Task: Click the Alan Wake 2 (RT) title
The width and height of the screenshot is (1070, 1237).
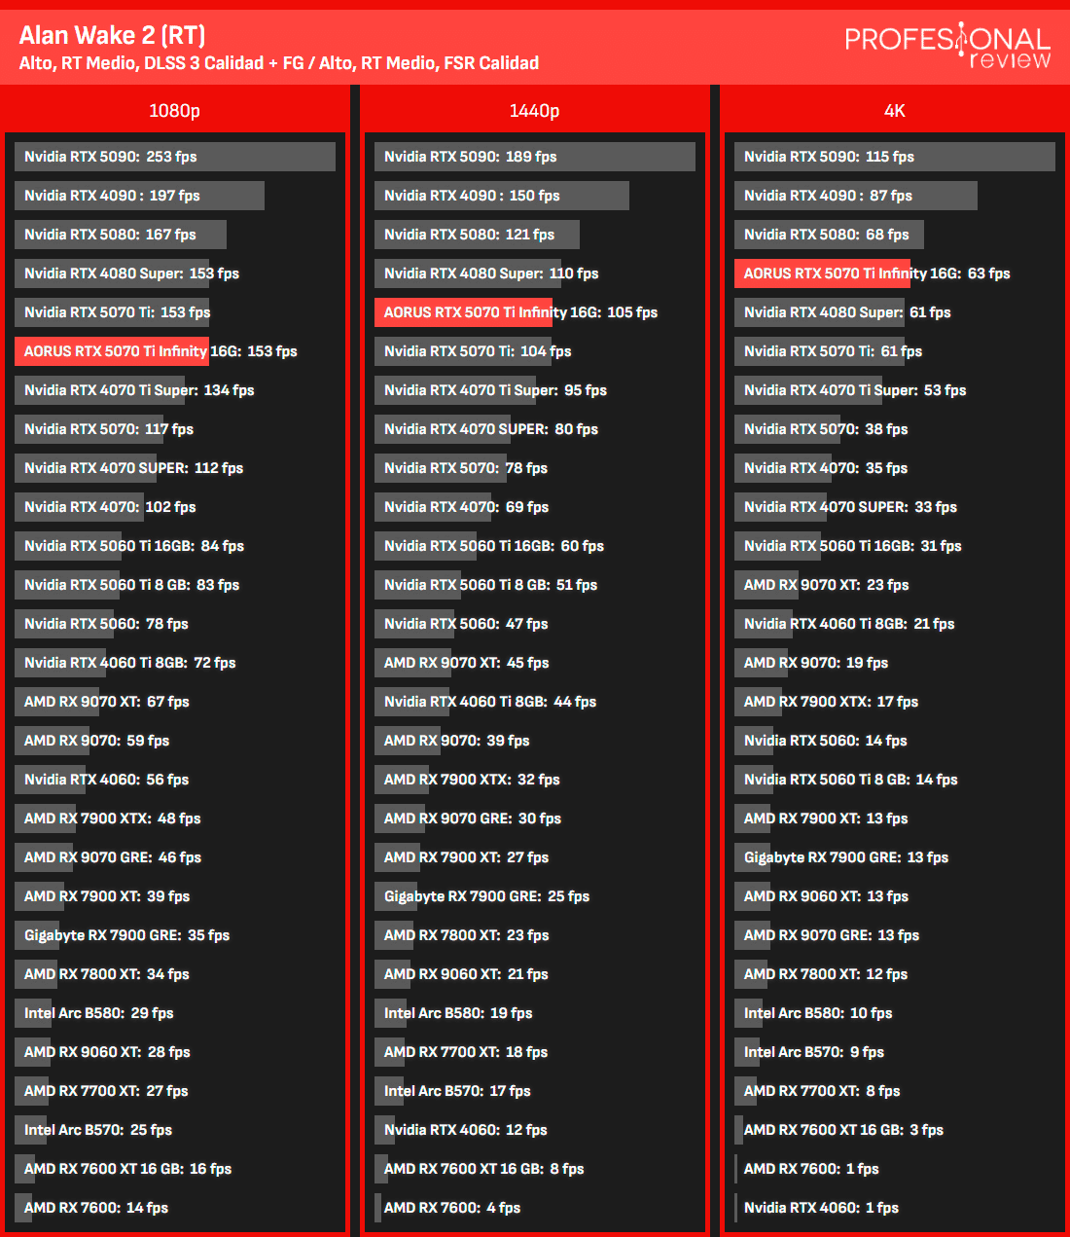Action: 112,36
